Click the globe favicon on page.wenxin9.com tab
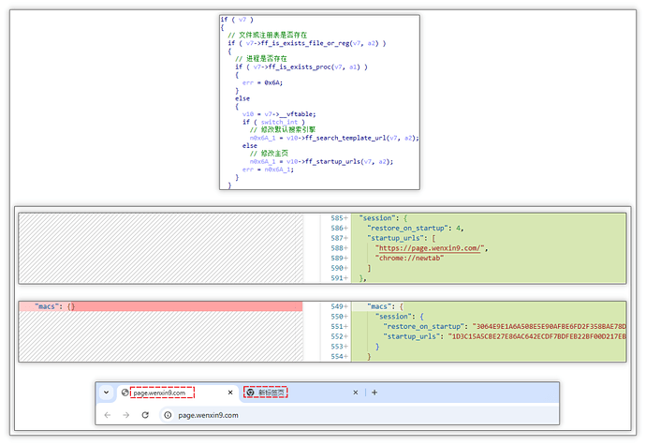The width and height of the screenshot is (646, 445). (x=124, y=393)
